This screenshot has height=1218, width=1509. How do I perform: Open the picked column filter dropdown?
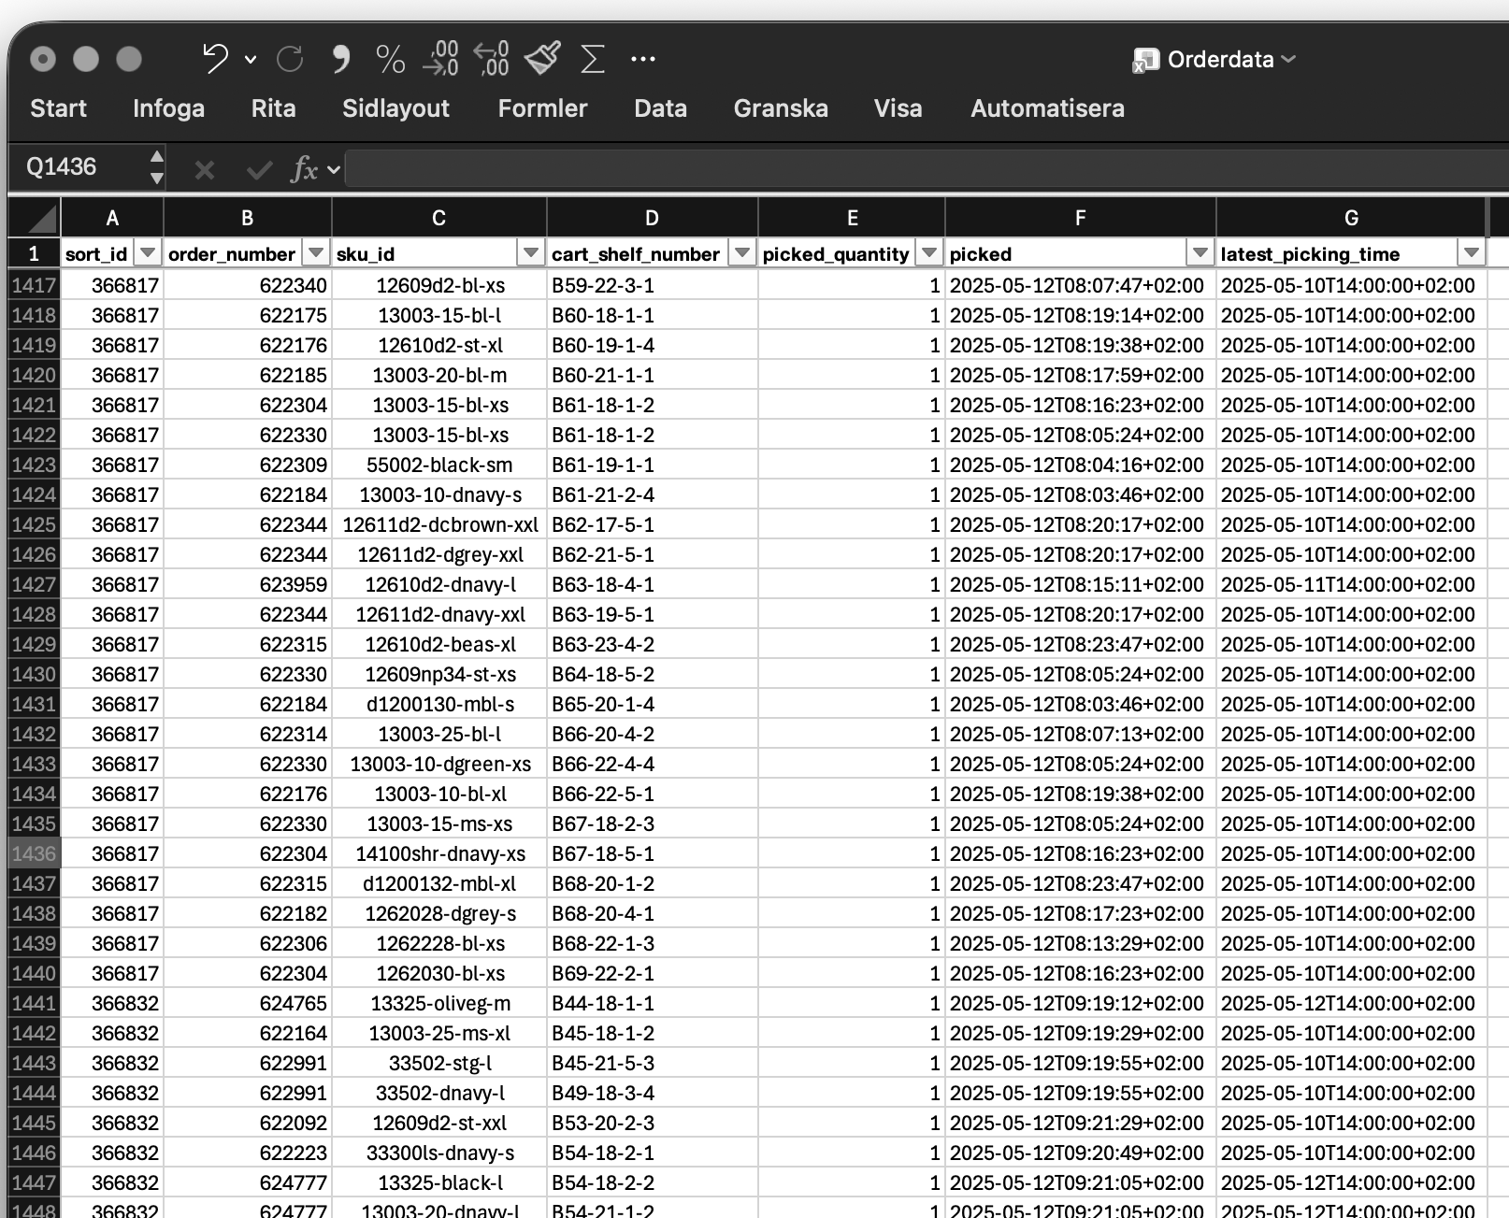[1200, 252]
